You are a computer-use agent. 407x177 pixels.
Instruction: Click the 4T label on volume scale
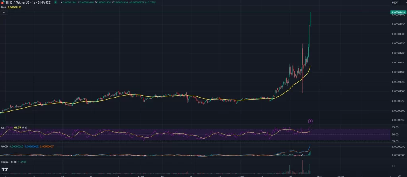393,165
